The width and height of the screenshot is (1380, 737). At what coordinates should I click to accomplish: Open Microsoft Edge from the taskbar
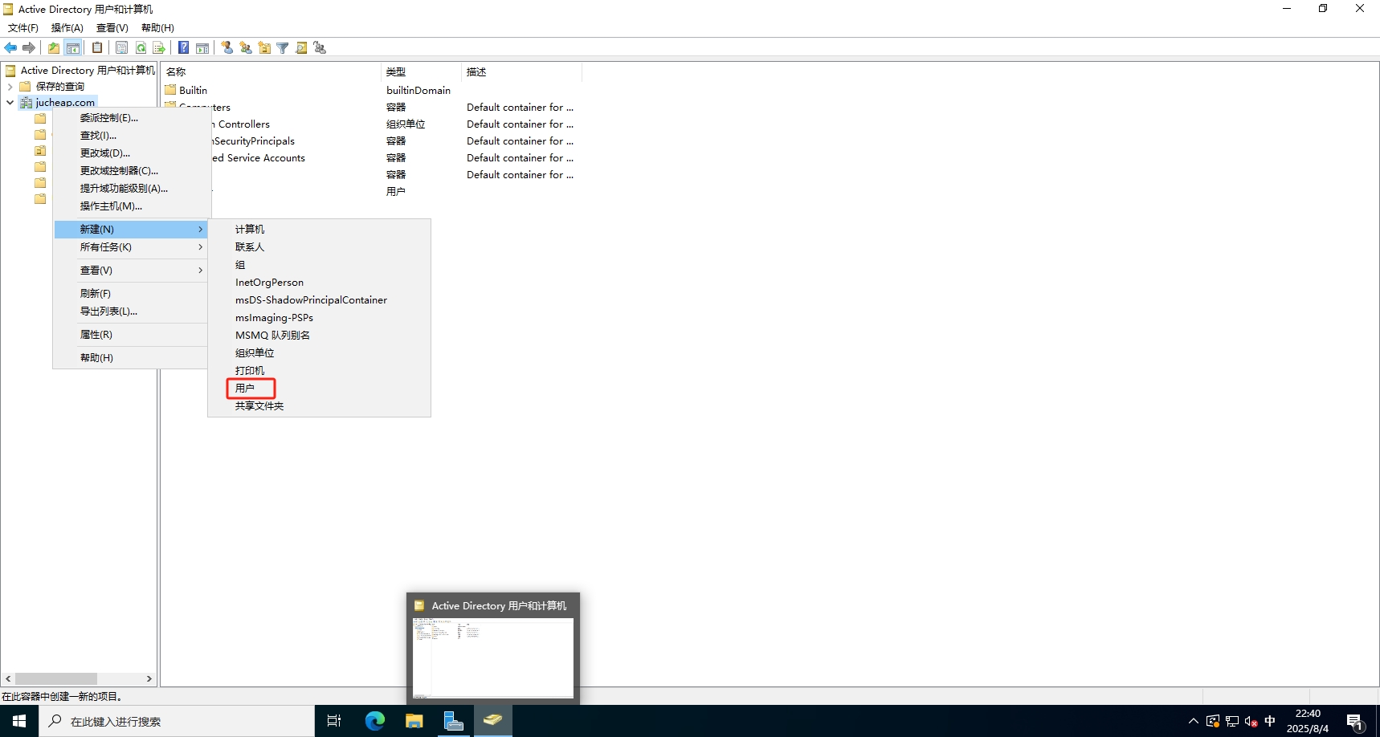click(375, 721)
